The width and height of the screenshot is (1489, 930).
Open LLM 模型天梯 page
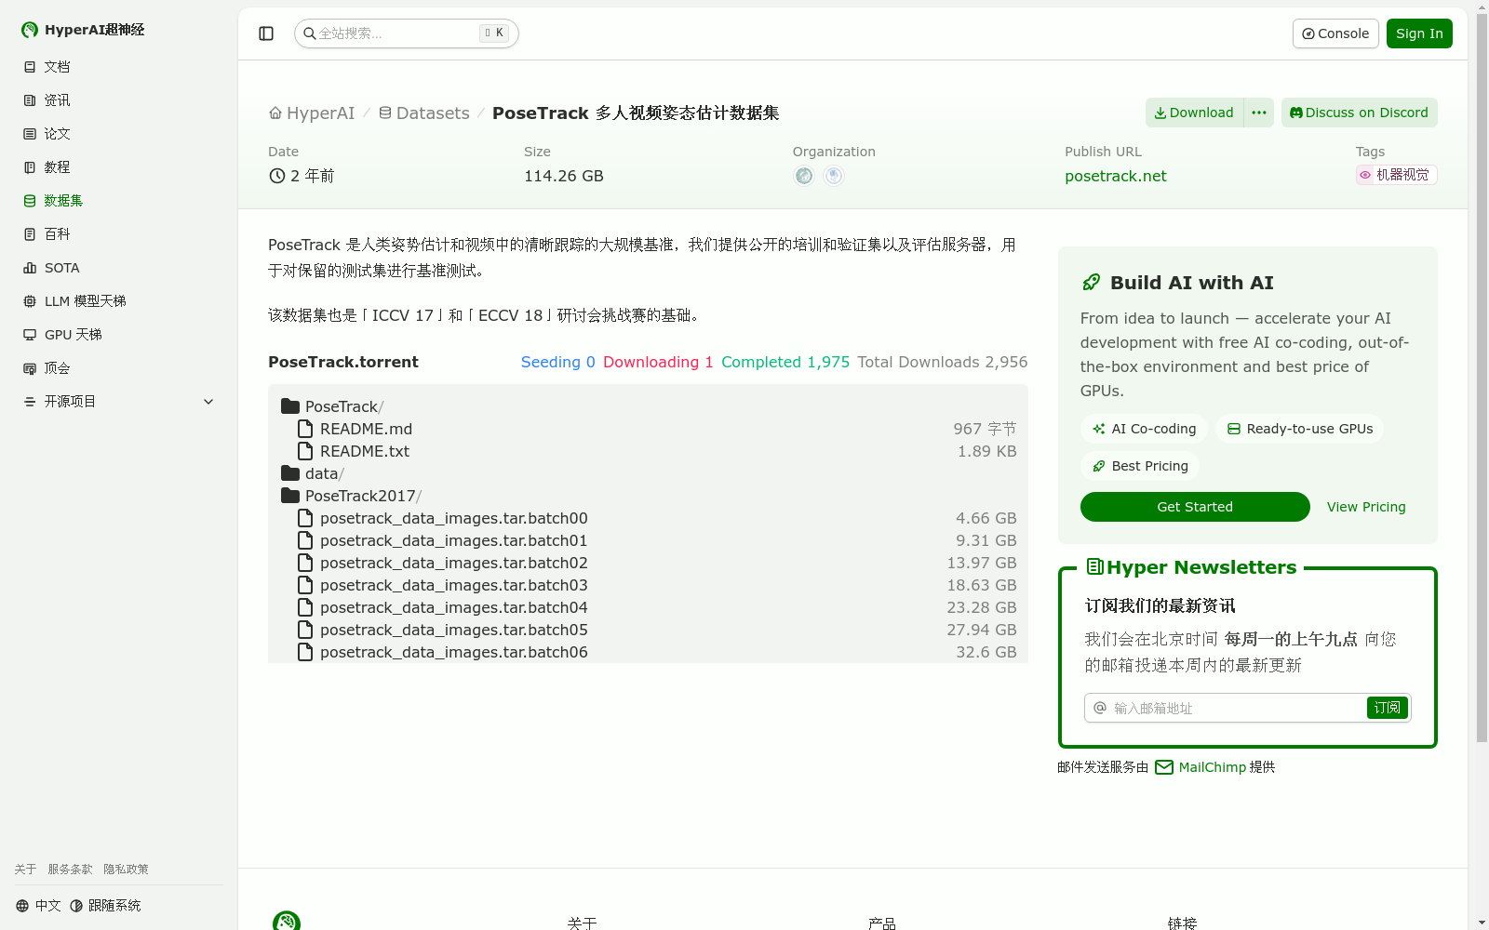coord(119,301)
